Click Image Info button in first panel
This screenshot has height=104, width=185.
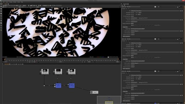(125, 27)
